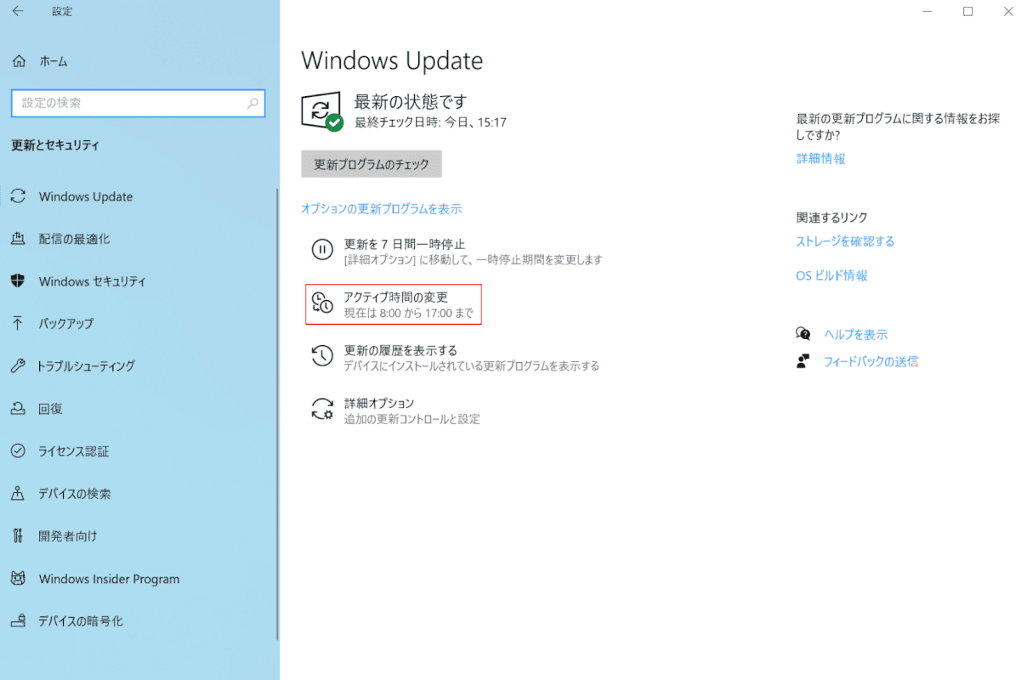The width and height of the screenshot is (1027, 680).
Task: Click the clock icon for アクティブ時間の変更
Action: (x=322, y=303)
